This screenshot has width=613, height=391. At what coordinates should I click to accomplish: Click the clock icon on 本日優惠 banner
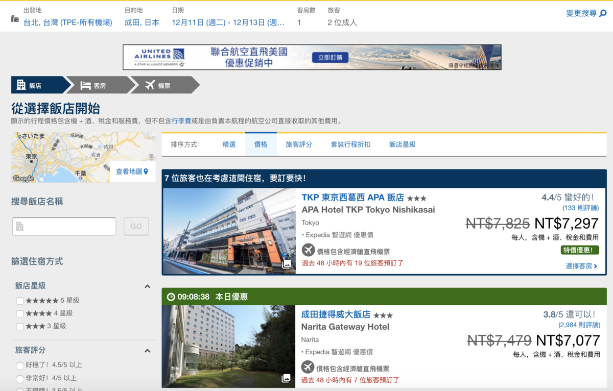pos(171,297)
